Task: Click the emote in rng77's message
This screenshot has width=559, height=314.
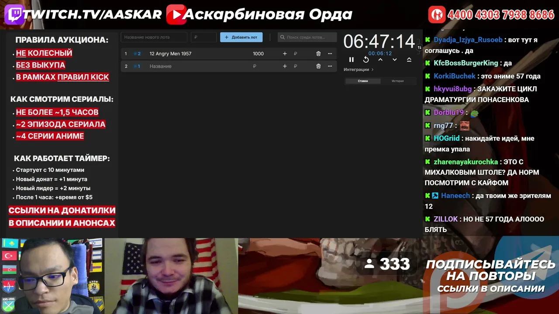Action: click(x=464, y=126)
